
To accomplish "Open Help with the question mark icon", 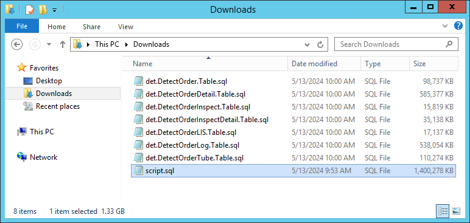I will [x=458, y=26].
